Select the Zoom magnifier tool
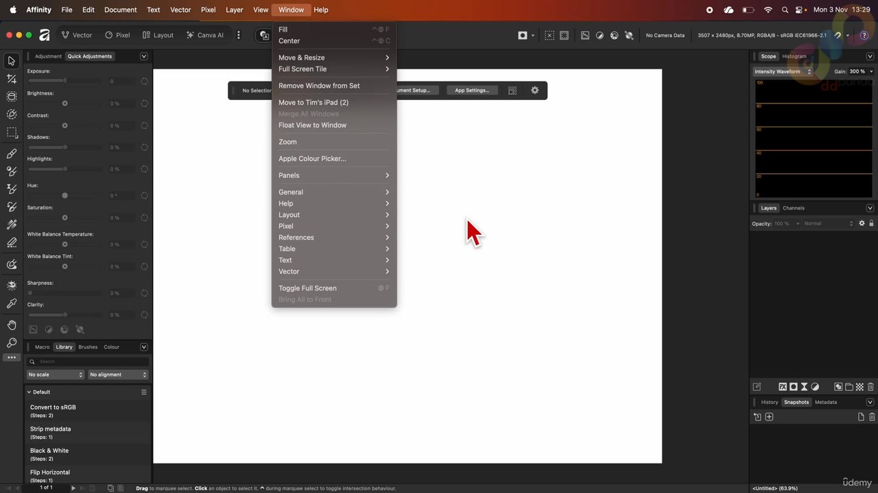 tap(12, 342)
